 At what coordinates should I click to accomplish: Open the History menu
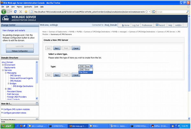click(x=19, y=6)
